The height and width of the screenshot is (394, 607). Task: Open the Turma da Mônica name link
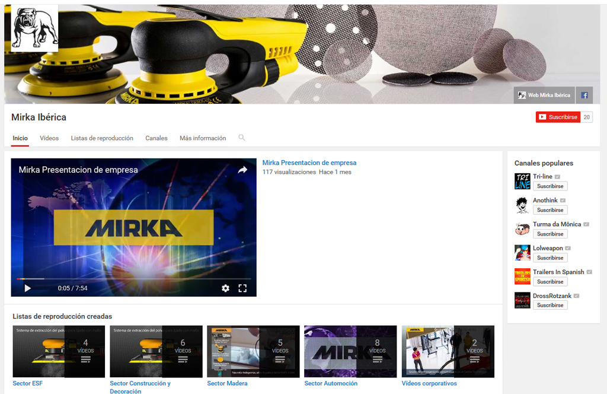click(x=557, y=224)
